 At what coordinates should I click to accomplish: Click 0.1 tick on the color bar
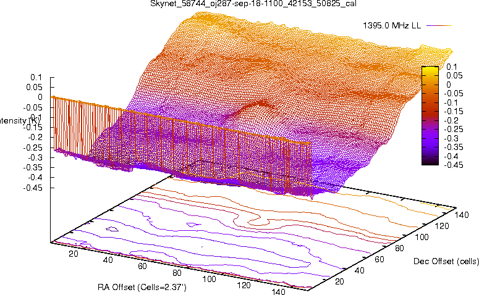pyautogui.click(x=452, y=67)
